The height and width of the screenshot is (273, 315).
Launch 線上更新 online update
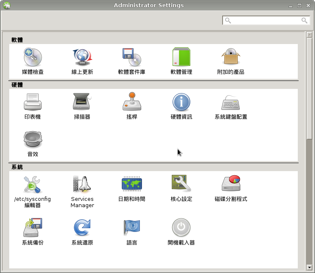[82, 61]
